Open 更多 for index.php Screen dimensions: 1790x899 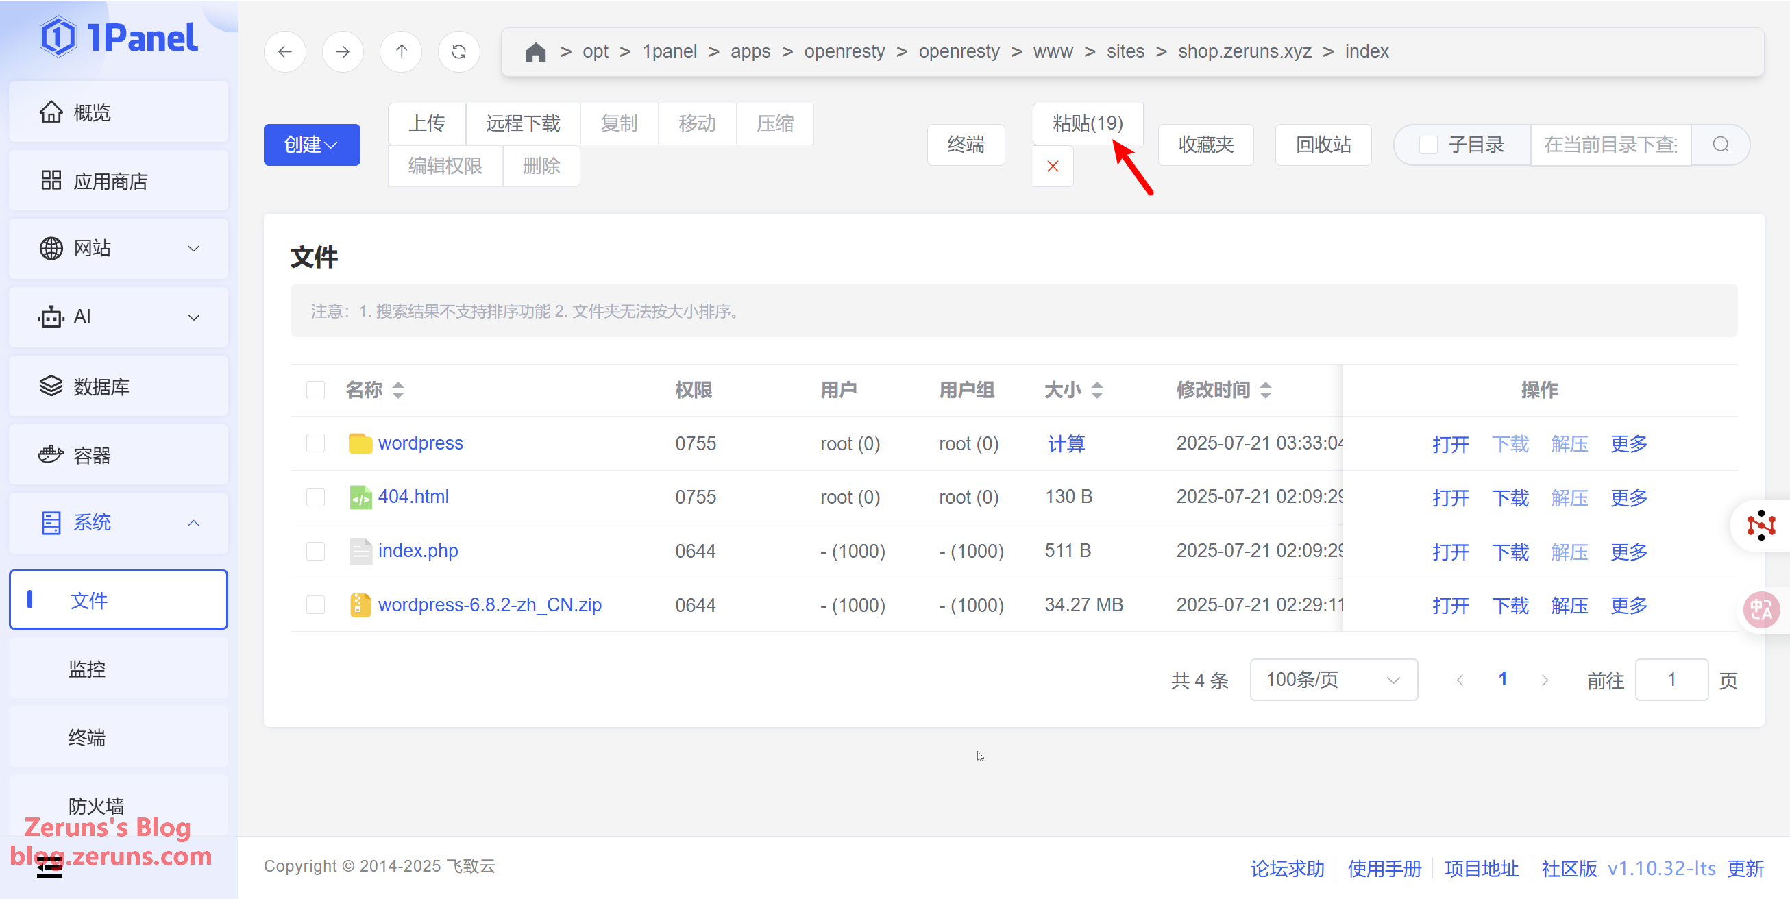1629,552
